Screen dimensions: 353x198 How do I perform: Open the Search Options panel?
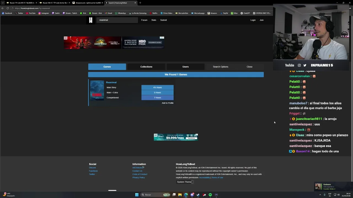point(220,67)
